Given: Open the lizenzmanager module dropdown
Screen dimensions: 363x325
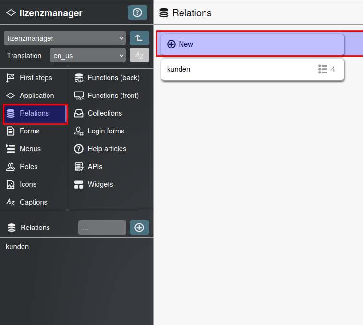Looking at the screenshot, I should coord(65,38).
